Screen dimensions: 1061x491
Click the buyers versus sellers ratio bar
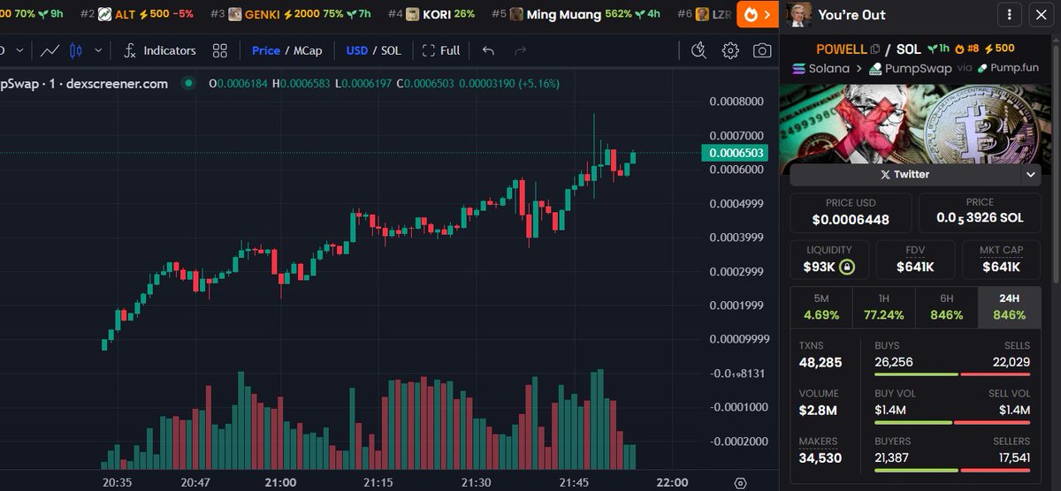coord(952,472)
